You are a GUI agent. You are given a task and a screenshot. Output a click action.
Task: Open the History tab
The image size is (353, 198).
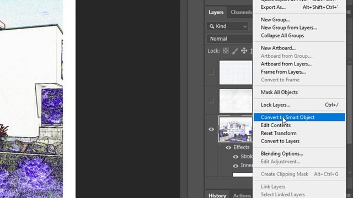tap(217, 195)
